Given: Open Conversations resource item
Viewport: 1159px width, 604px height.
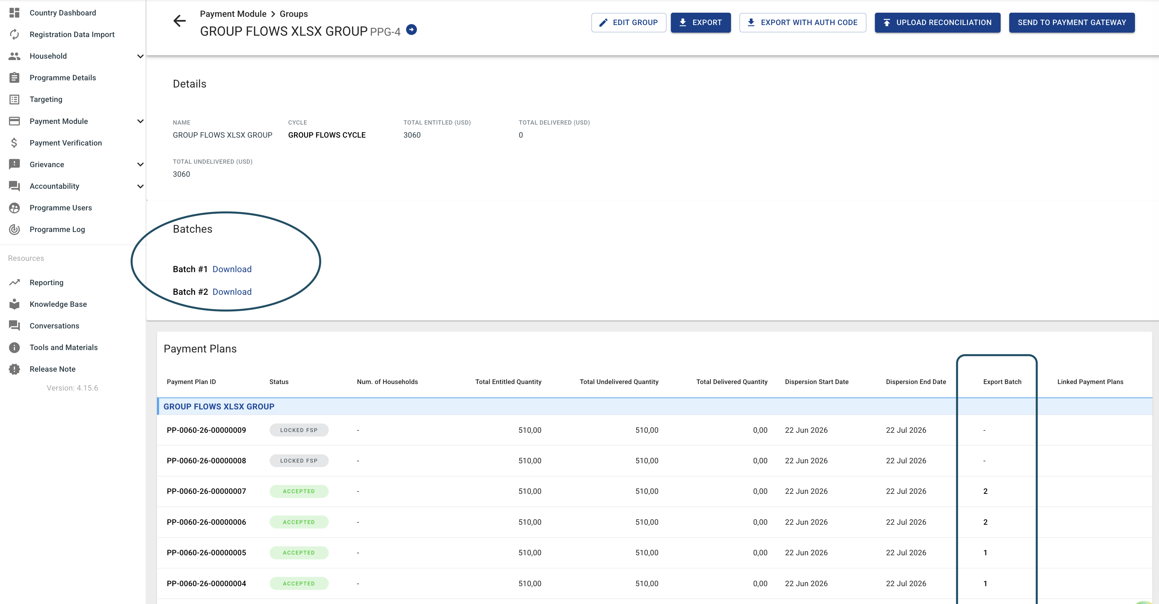Looking at the screenshot, I should tap(54, 325).
